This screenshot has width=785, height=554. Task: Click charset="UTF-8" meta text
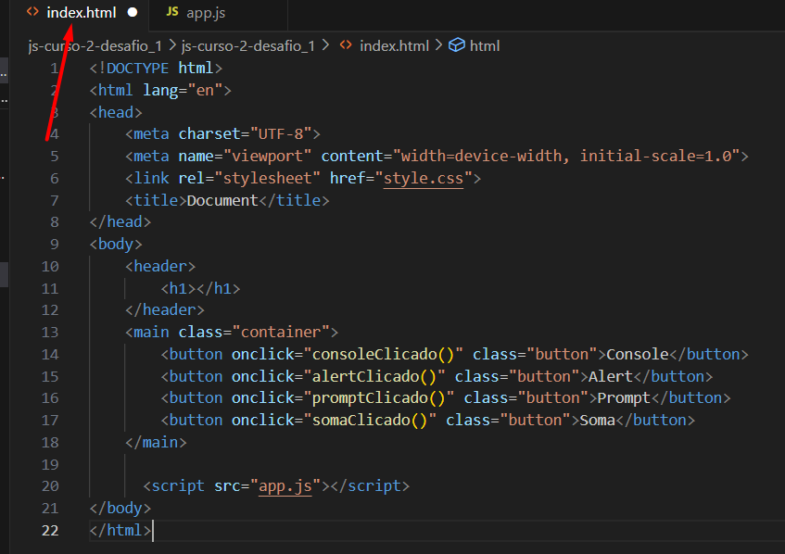[245, 134]
